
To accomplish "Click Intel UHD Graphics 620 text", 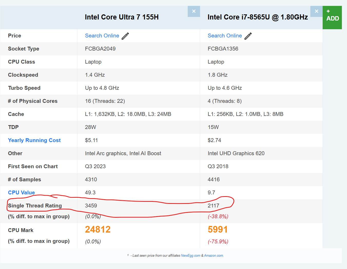I will [236, 153].
